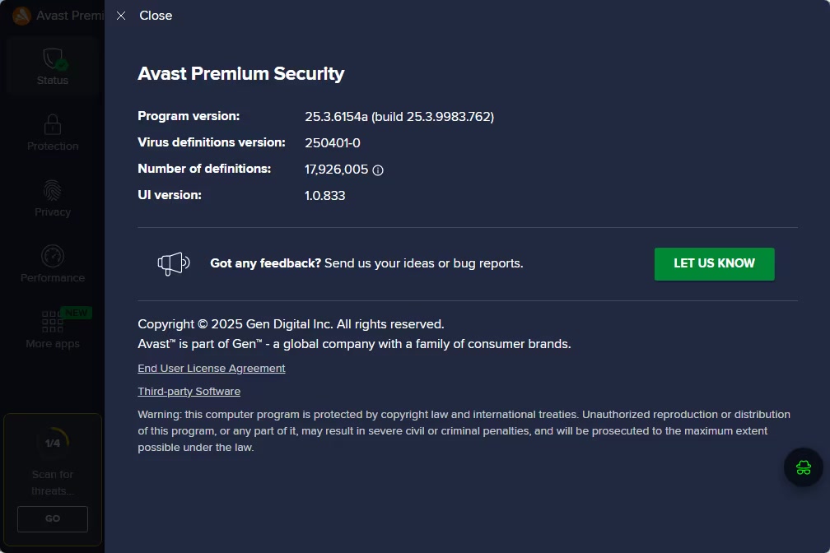This screenshot has height=553, width=830.
Task: Open the End User License Agreement link
Action: pos(211,369)
